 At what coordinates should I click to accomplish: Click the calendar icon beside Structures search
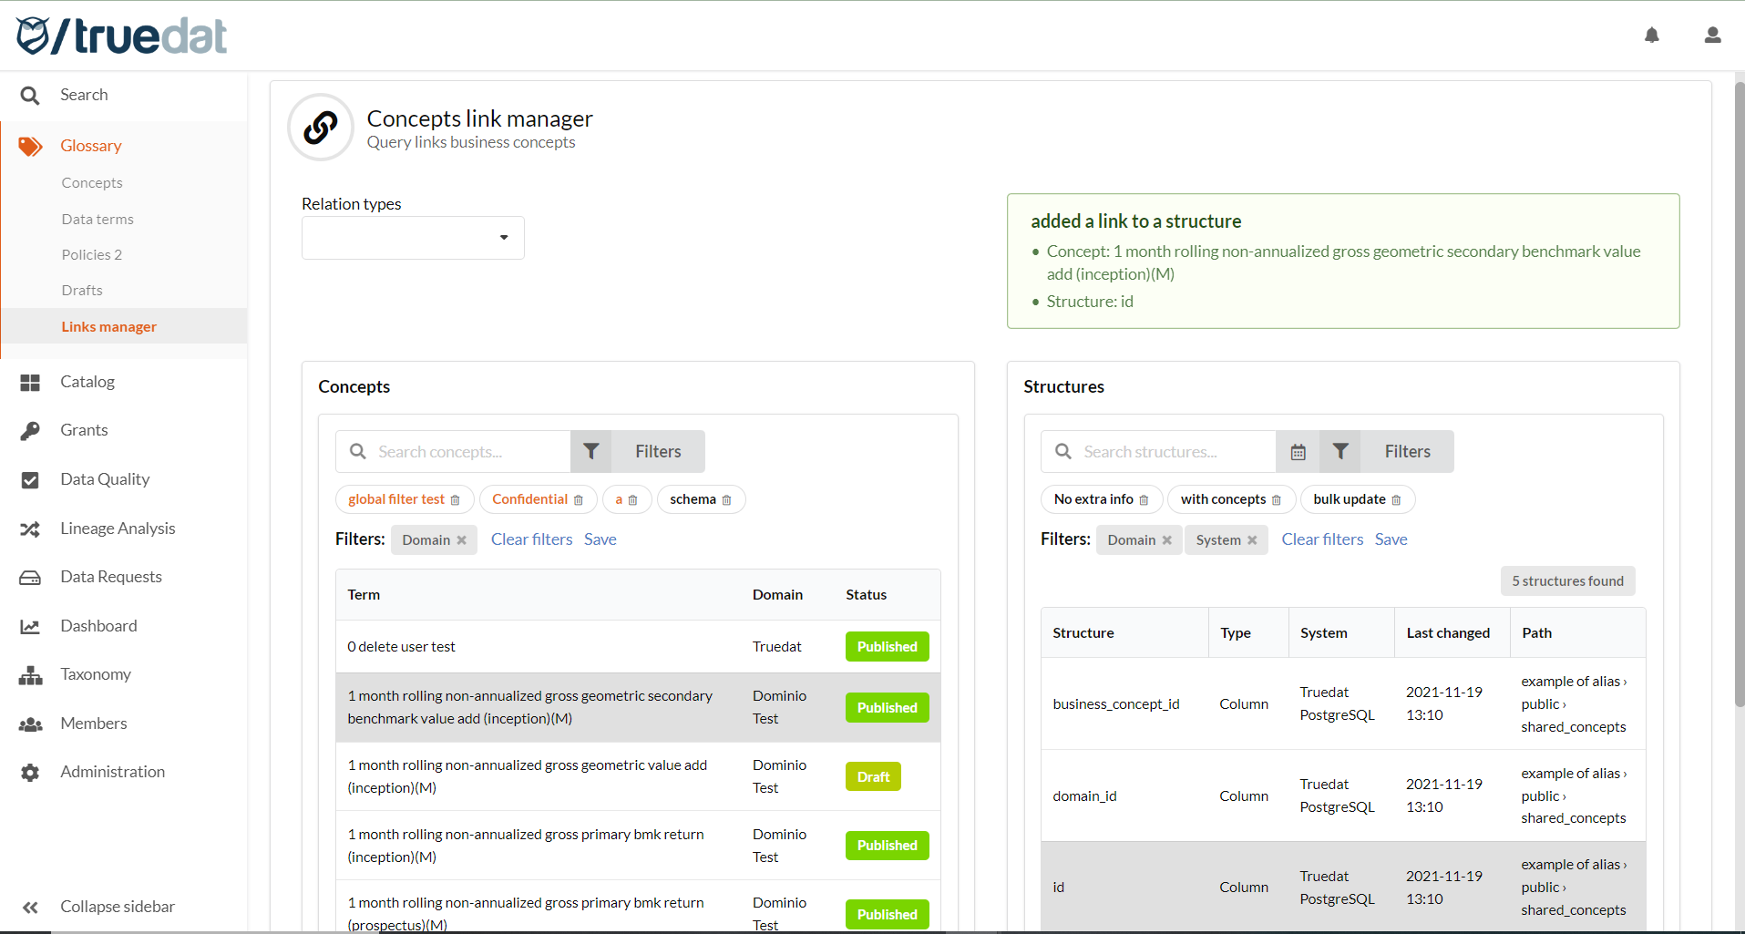[1298, 451]
